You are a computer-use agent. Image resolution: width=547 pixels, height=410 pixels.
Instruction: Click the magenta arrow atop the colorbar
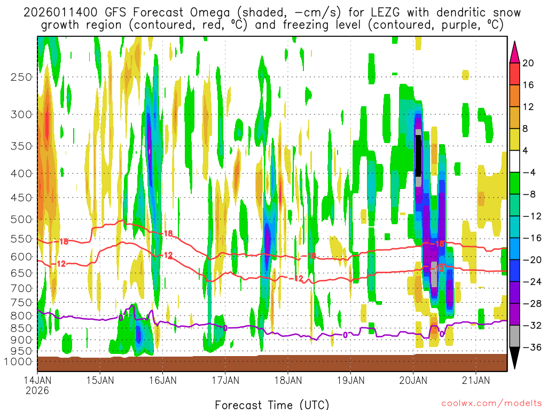click(x=515, y=51)
